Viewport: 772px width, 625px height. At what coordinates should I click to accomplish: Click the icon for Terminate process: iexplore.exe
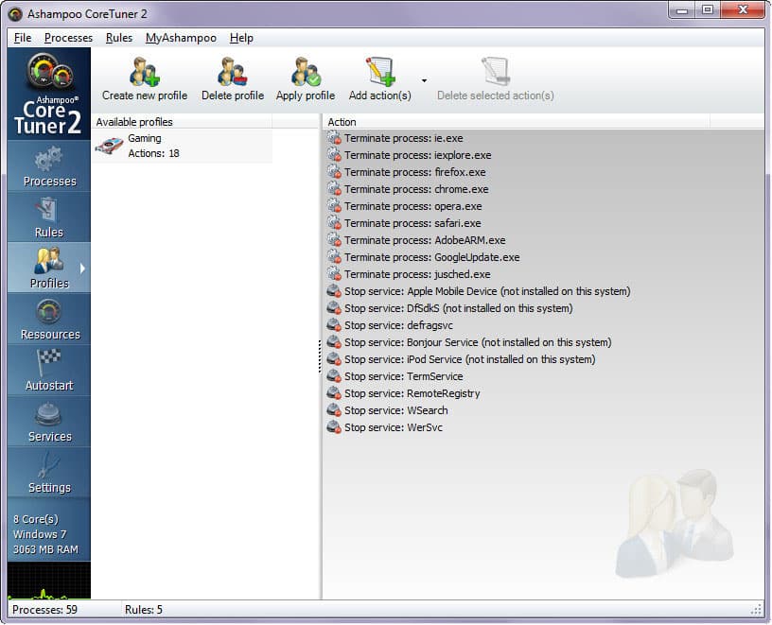coord(334,155)
